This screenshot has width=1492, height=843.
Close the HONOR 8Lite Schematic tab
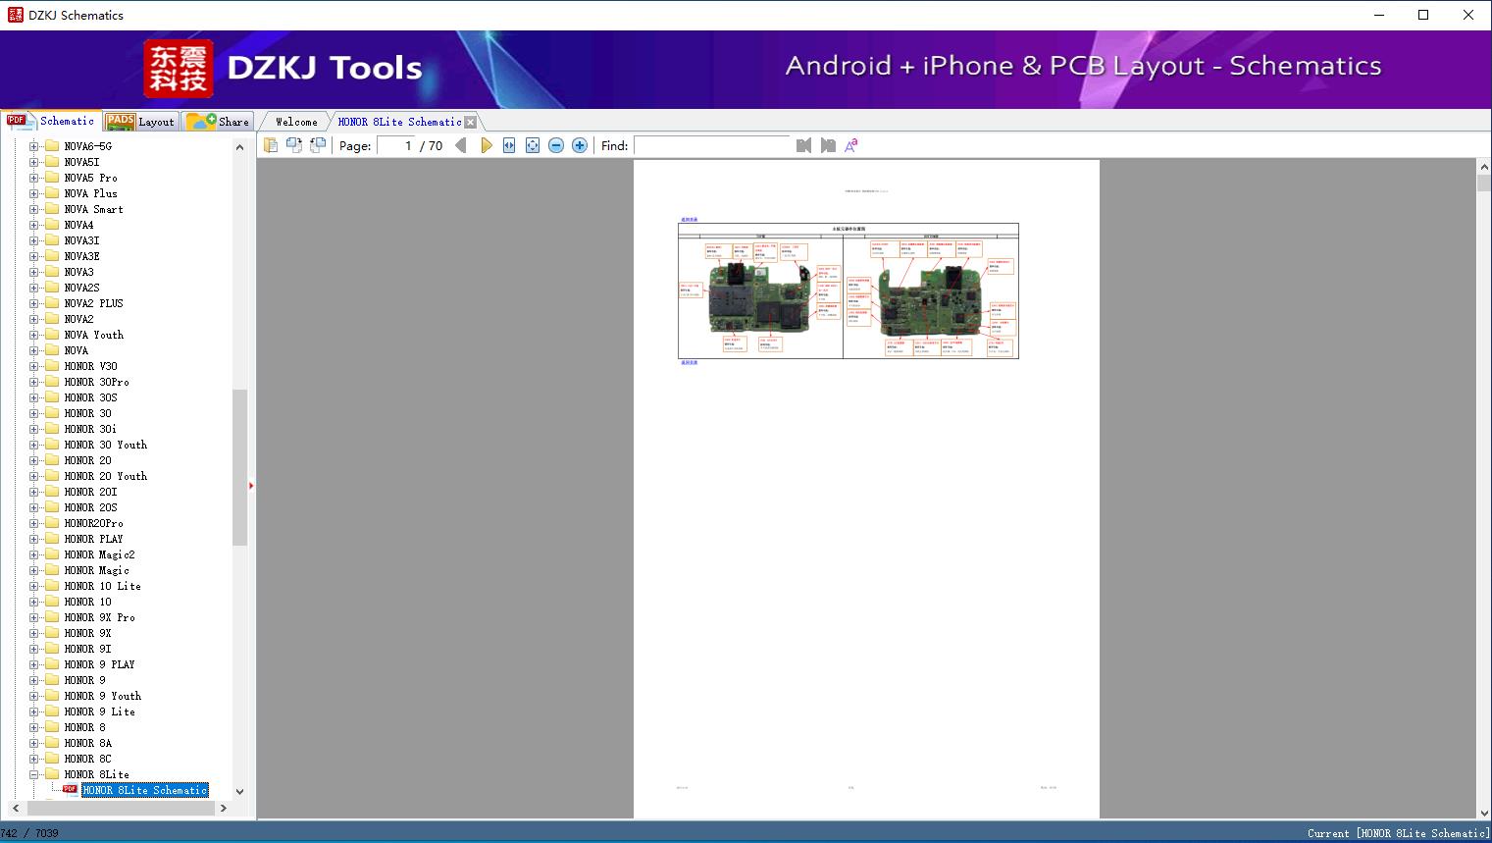(471, 122)
